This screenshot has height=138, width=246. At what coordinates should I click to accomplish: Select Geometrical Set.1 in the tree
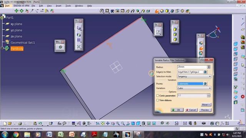click(23, 43)
